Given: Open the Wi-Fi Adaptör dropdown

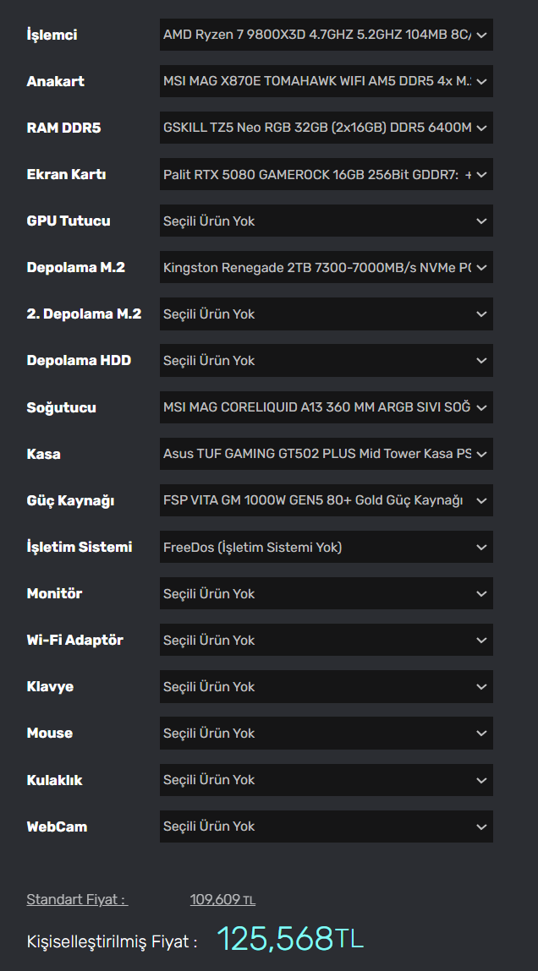Looking at the screenshot, I should click(326, 640).
